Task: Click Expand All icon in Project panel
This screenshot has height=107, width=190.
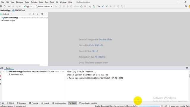Action: point(34,14)
